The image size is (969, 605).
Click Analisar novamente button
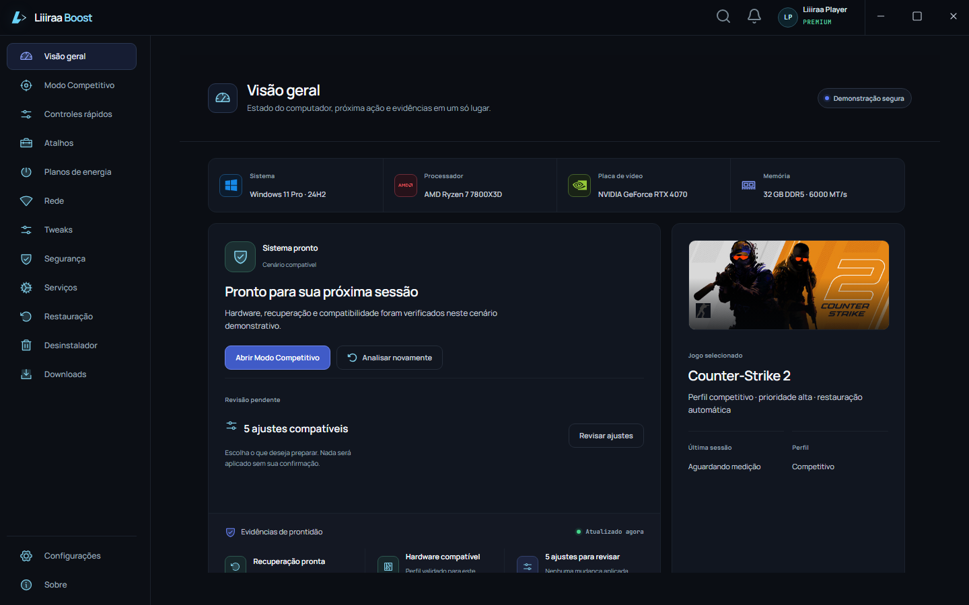click(x=390, y=358)
